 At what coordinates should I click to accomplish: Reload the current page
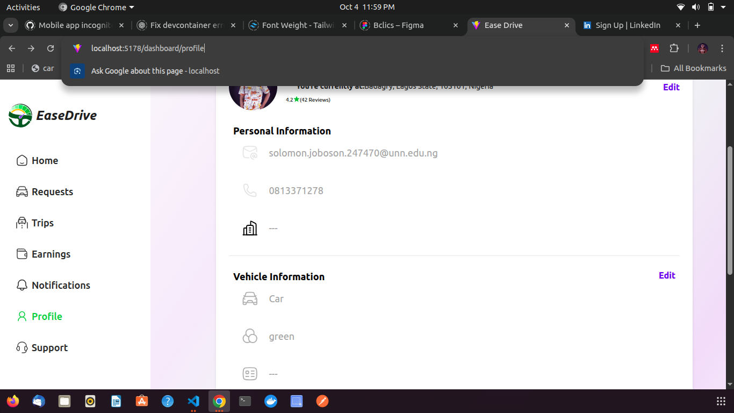click(x=51, y=48)
